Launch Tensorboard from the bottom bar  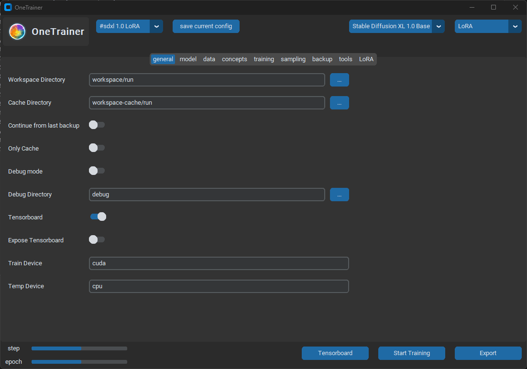tap(335, 353)
